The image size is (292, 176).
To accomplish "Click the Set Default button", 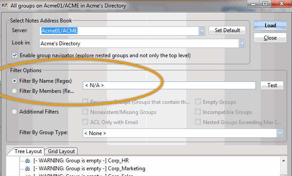I will (x=227, y=30).
